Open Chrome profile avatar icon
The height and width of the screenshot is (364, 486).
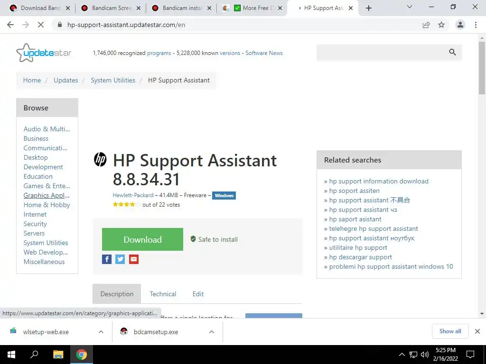[460, 25]
